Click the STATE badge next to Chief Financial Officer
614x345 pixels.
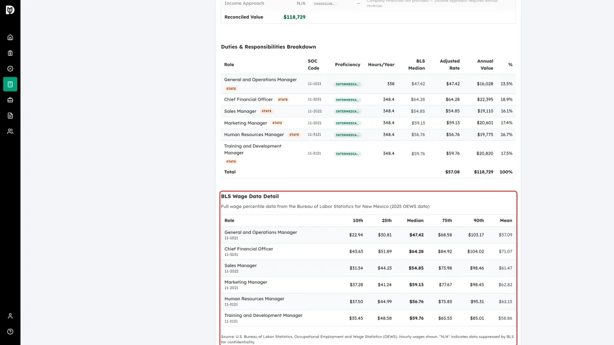(283, 100)
